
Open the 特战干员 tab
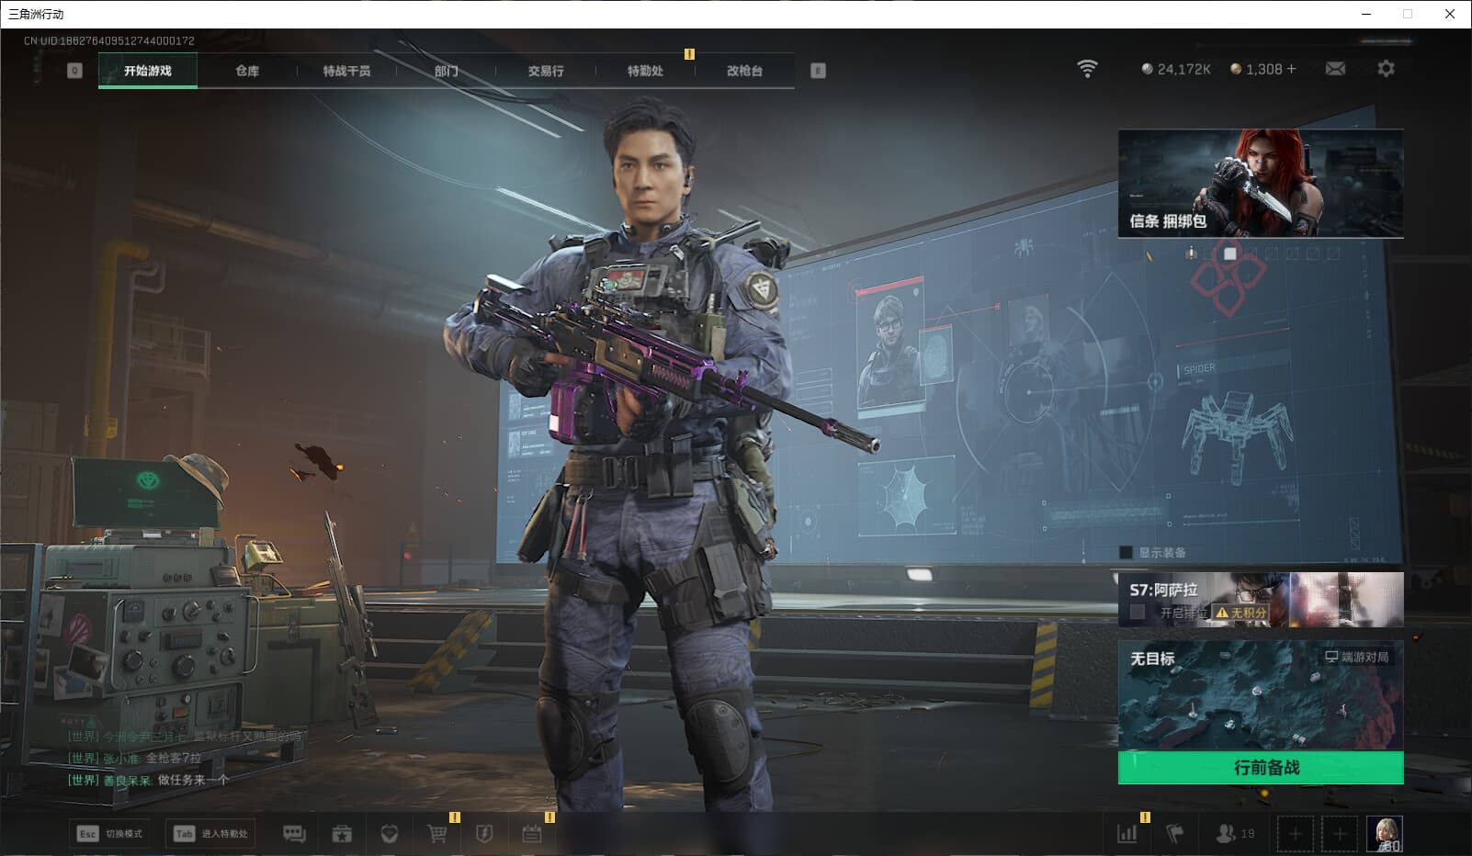click(x=346, y=71)
